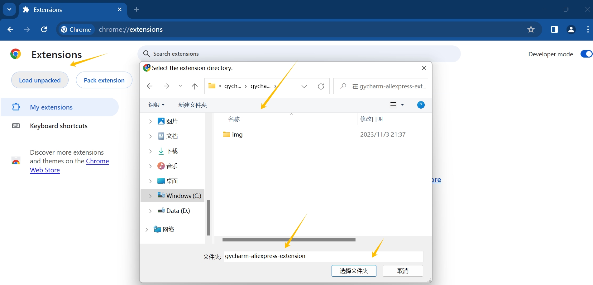Screen dimensions: 593x285
Task: Open recent locations dropdown in file dialog
Action: (x=180, y=86)
